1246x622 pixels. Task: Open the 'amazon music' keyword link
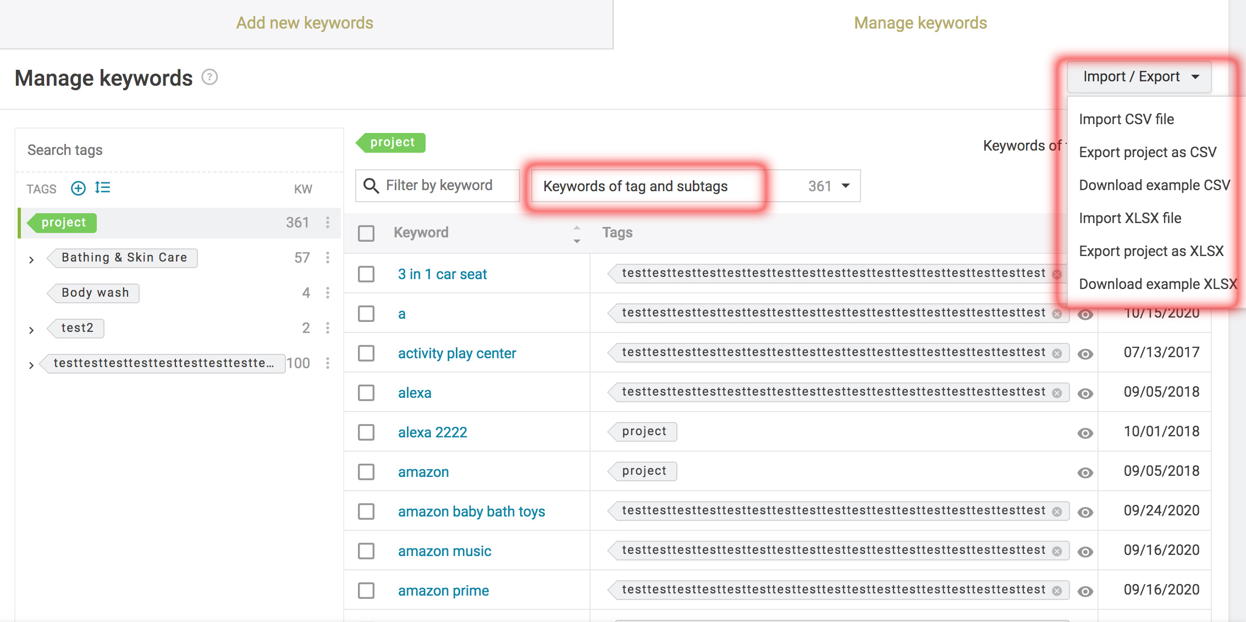[444, 551]
